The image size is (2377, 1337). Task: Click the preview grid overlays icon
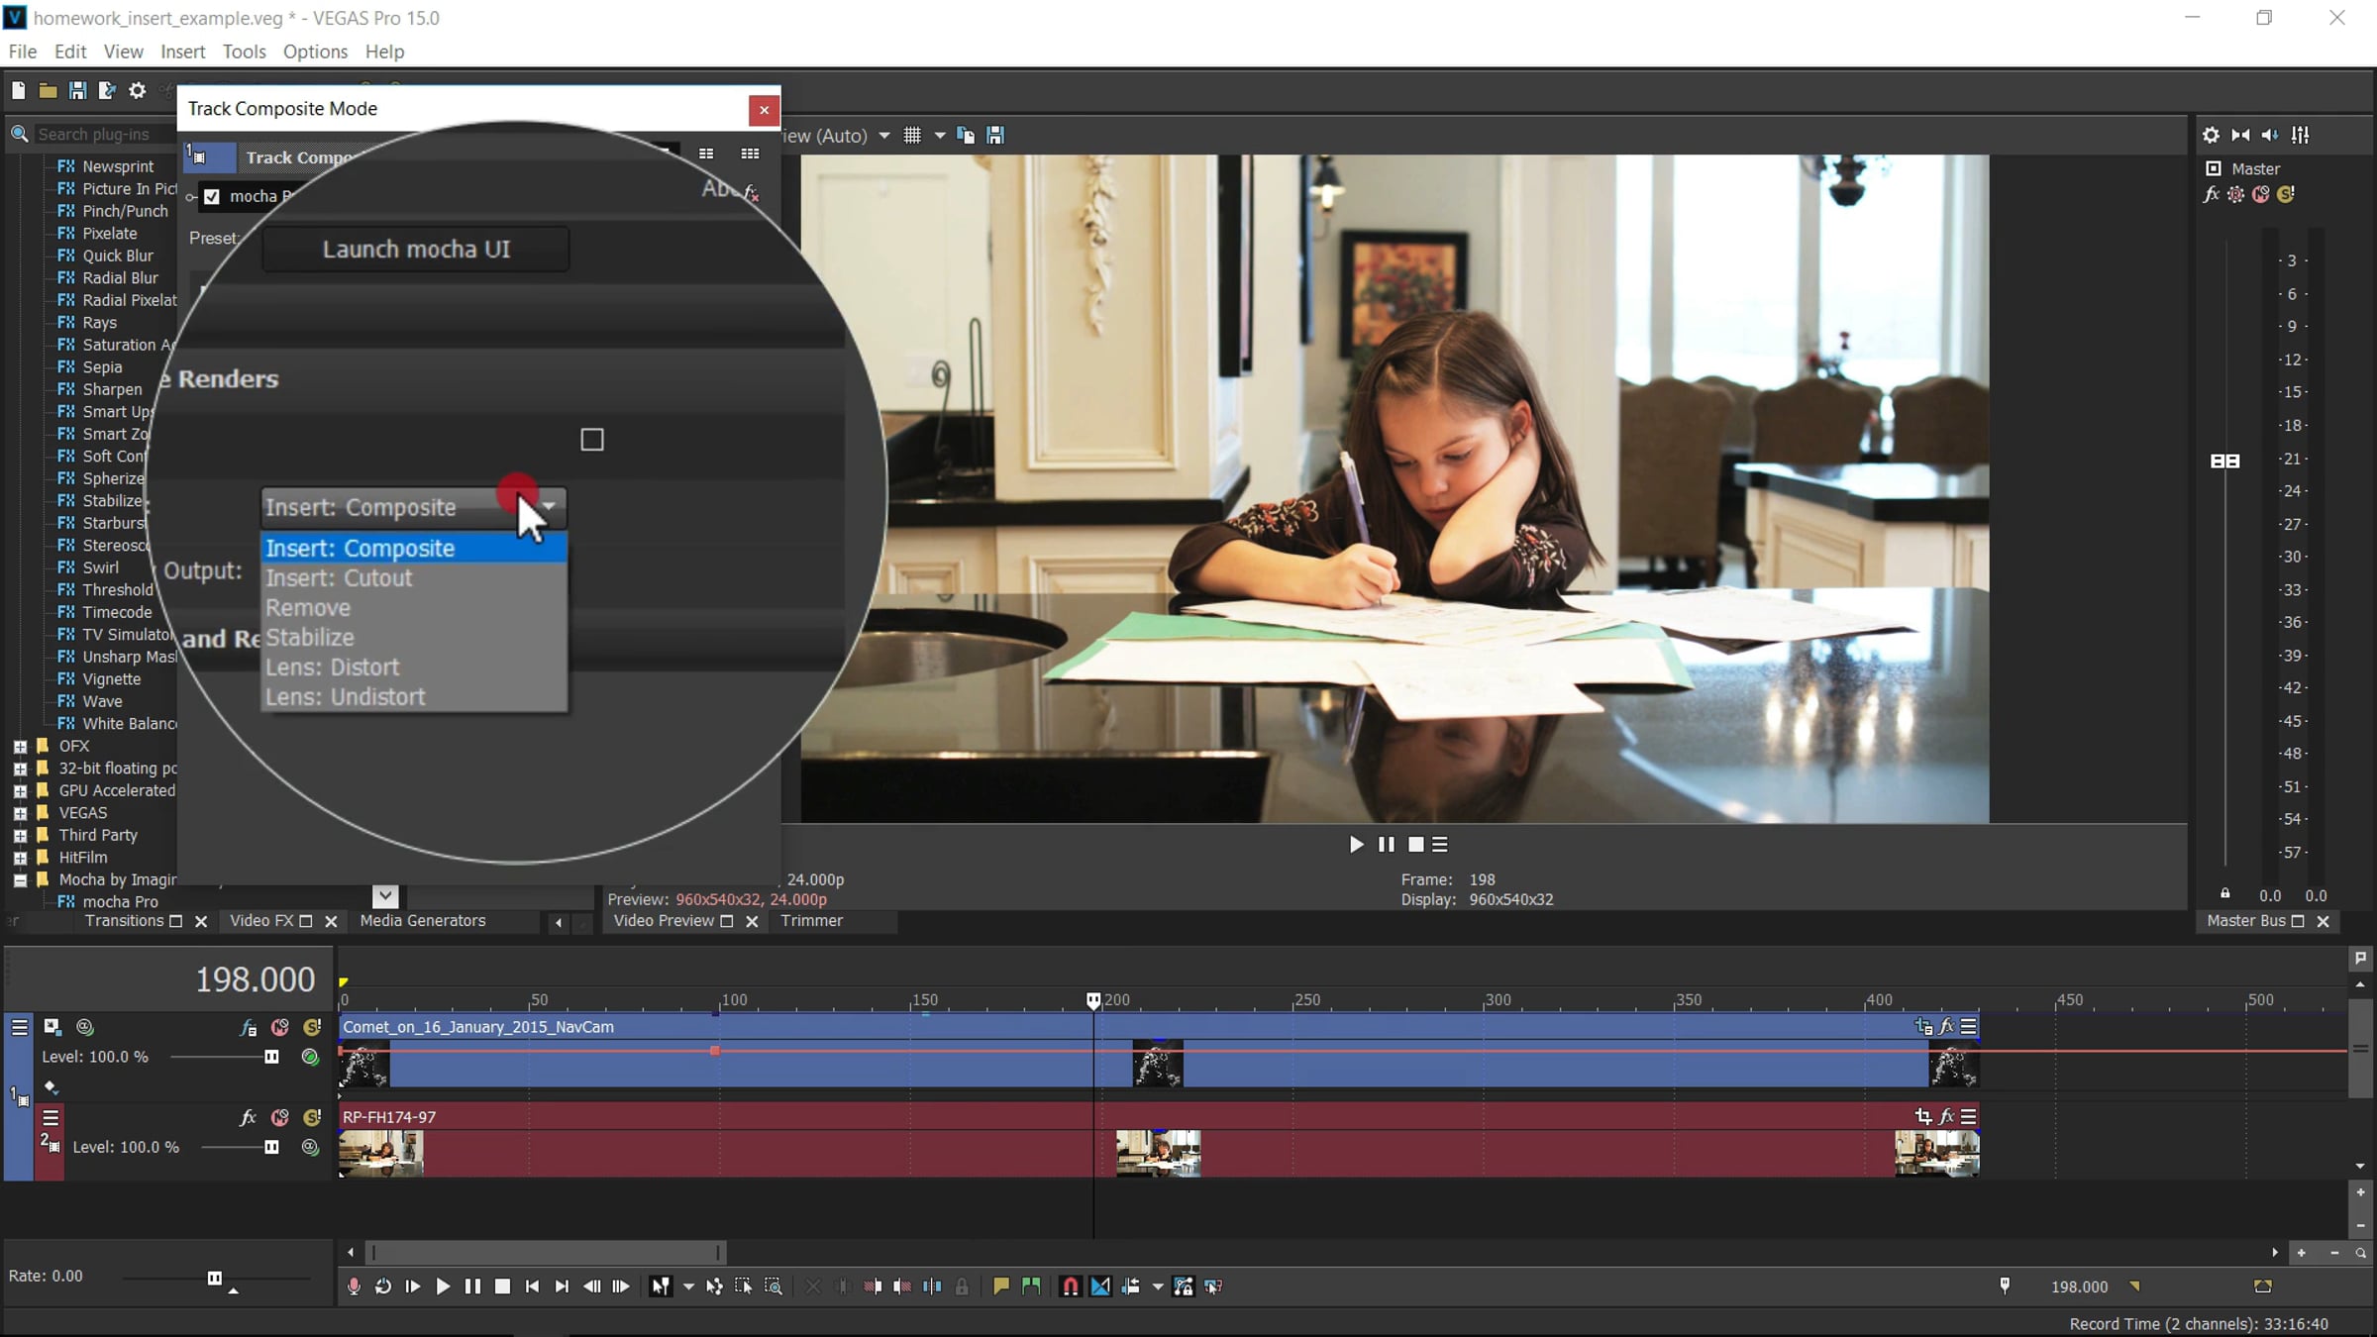pos(912,136)
